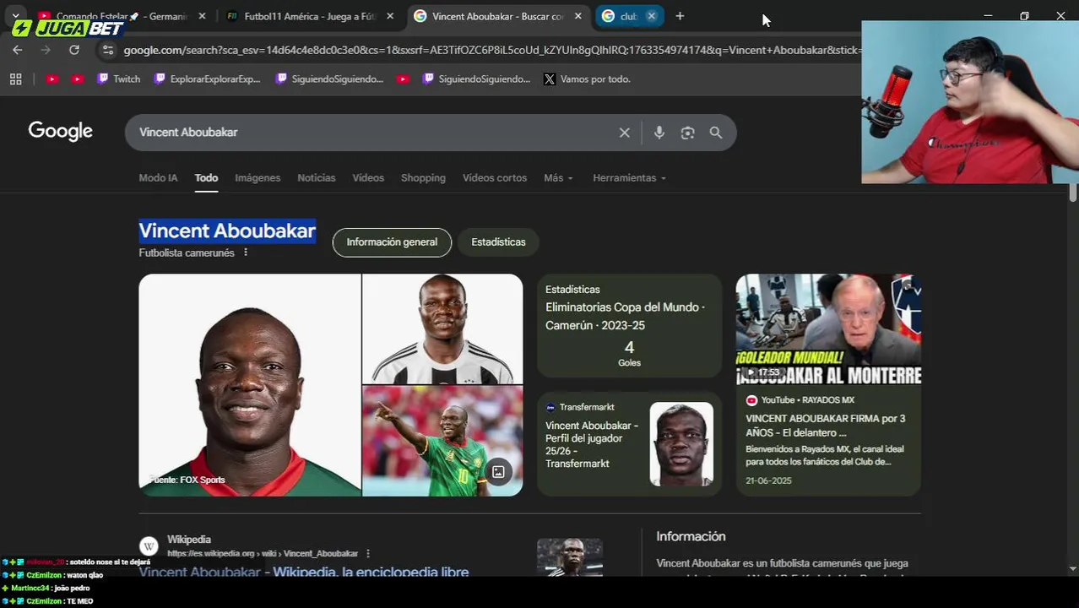
Task: Open the first SiguiendoSiguiendo bookmark
Action: 329,79
